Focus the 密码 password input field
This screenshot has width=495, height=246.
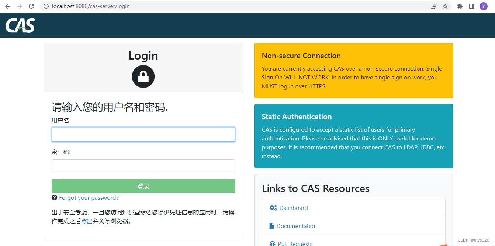(143, 166)
